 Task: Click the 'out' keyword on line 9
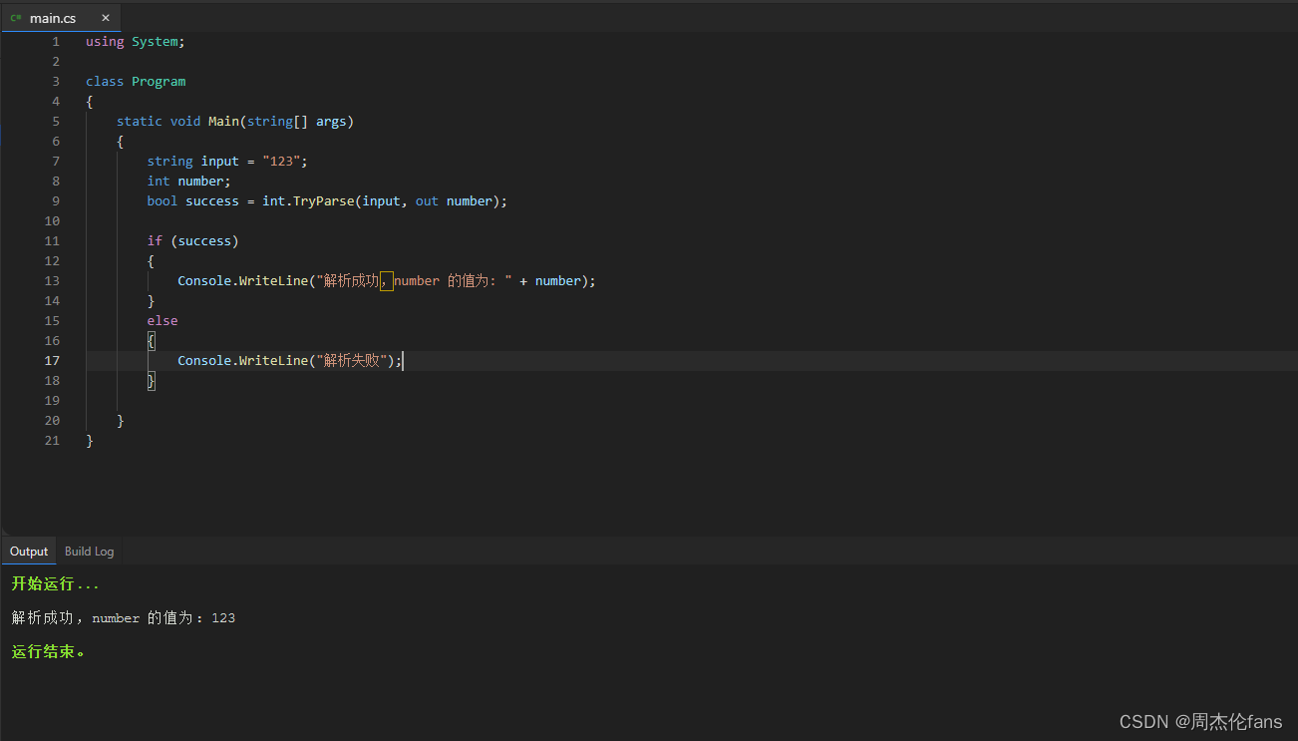pos(427,201)
